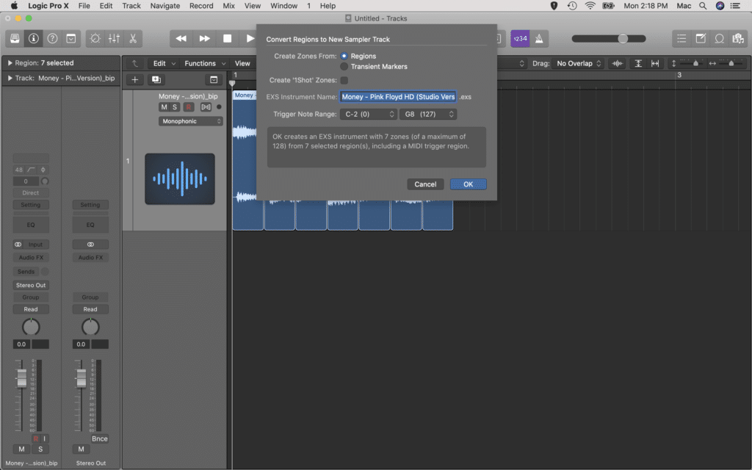Click the catch back-arrow icon in Tracks
This screenshot has height=470, width=752.
point(135,63)
